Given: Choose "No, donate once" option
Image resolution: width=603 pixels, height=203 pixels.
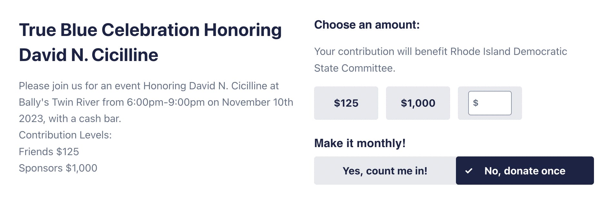Looking at the screenshot, I should (525, 171).
